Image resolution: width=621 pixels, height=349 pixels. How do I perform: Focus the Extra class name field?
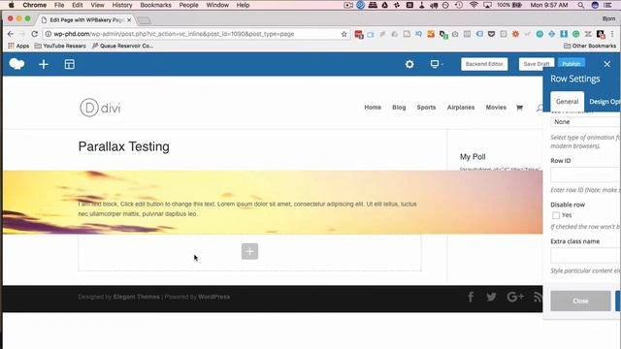point(586,256)
